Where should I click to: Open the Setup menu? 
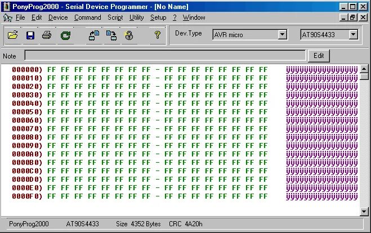point(158,17)
